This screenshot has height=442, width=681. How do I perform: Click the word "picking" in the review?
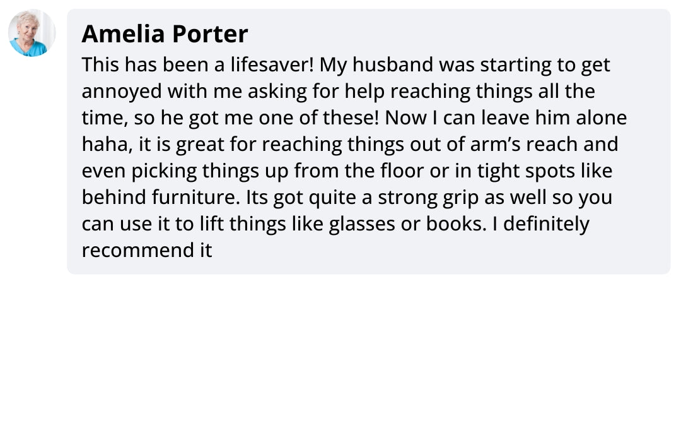[162, 171]
